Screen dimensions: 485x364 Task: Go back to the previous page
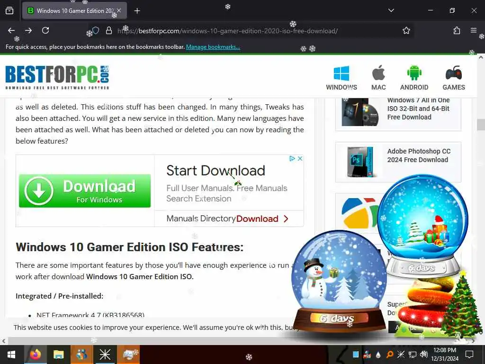pyautogui.click(x=11, y=31)
